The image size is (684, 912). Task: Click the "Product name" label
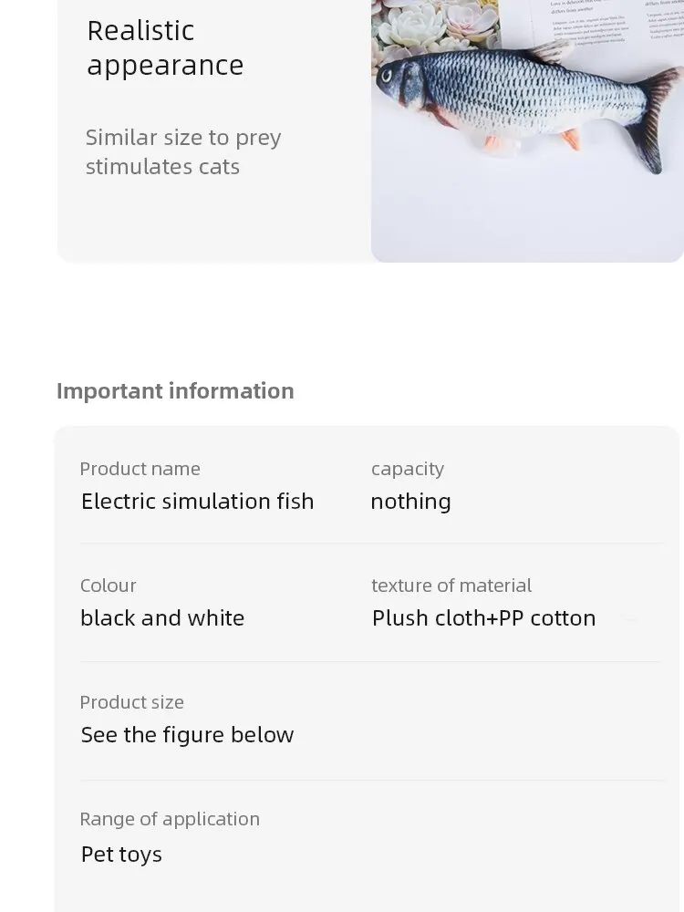140,469
